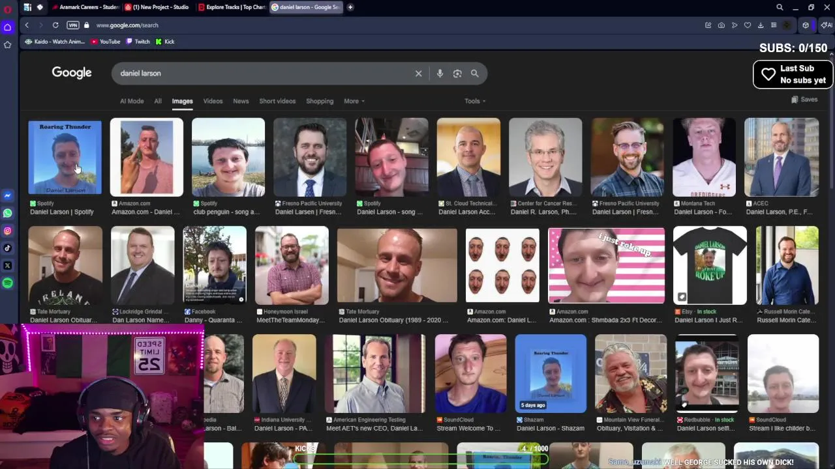Screen dimensions: 835x469
Task: Open the easy setup lines icon
Action: click(774, 25)
